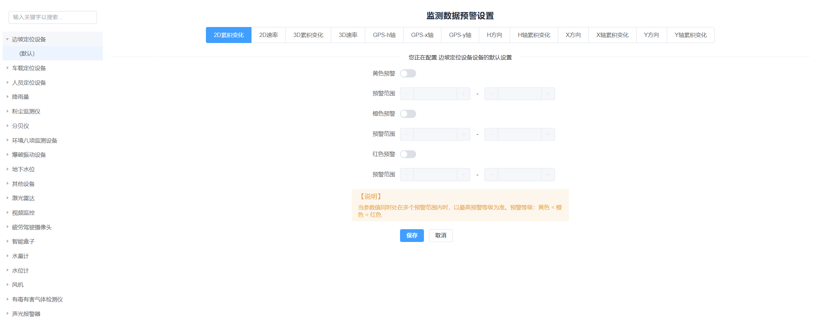Click the 取消 button
The height and width of the screenshot is (323, 814).
[x=441, y=236]
